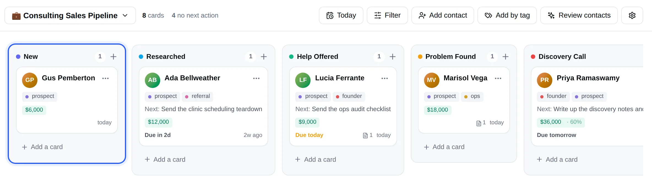Open Review contacts
Image resolution: width=652 pixels, height=187 pixels.
[579, 15]
